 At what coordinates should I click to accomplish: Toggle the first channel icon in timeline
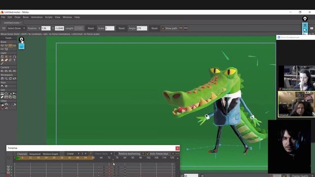click(8, 167)
